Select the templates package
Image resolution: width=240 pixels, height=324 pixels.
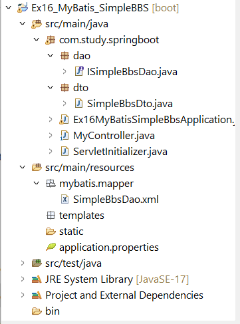click(x=82, y=216)
